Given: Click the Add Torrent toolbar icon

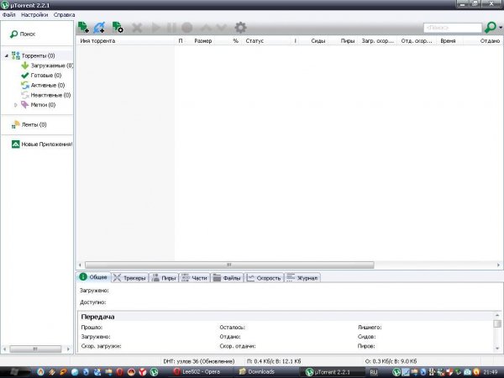Looking at the screenshot, I should [x=83, y=28].
